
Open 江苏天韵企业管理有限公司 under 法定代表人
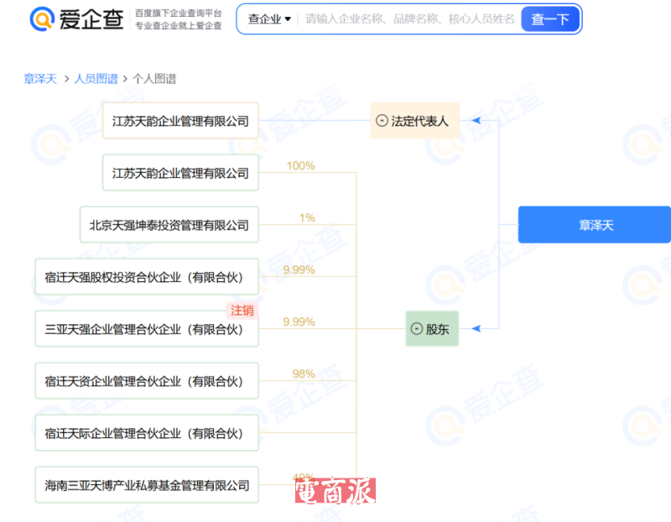[180, 121]
